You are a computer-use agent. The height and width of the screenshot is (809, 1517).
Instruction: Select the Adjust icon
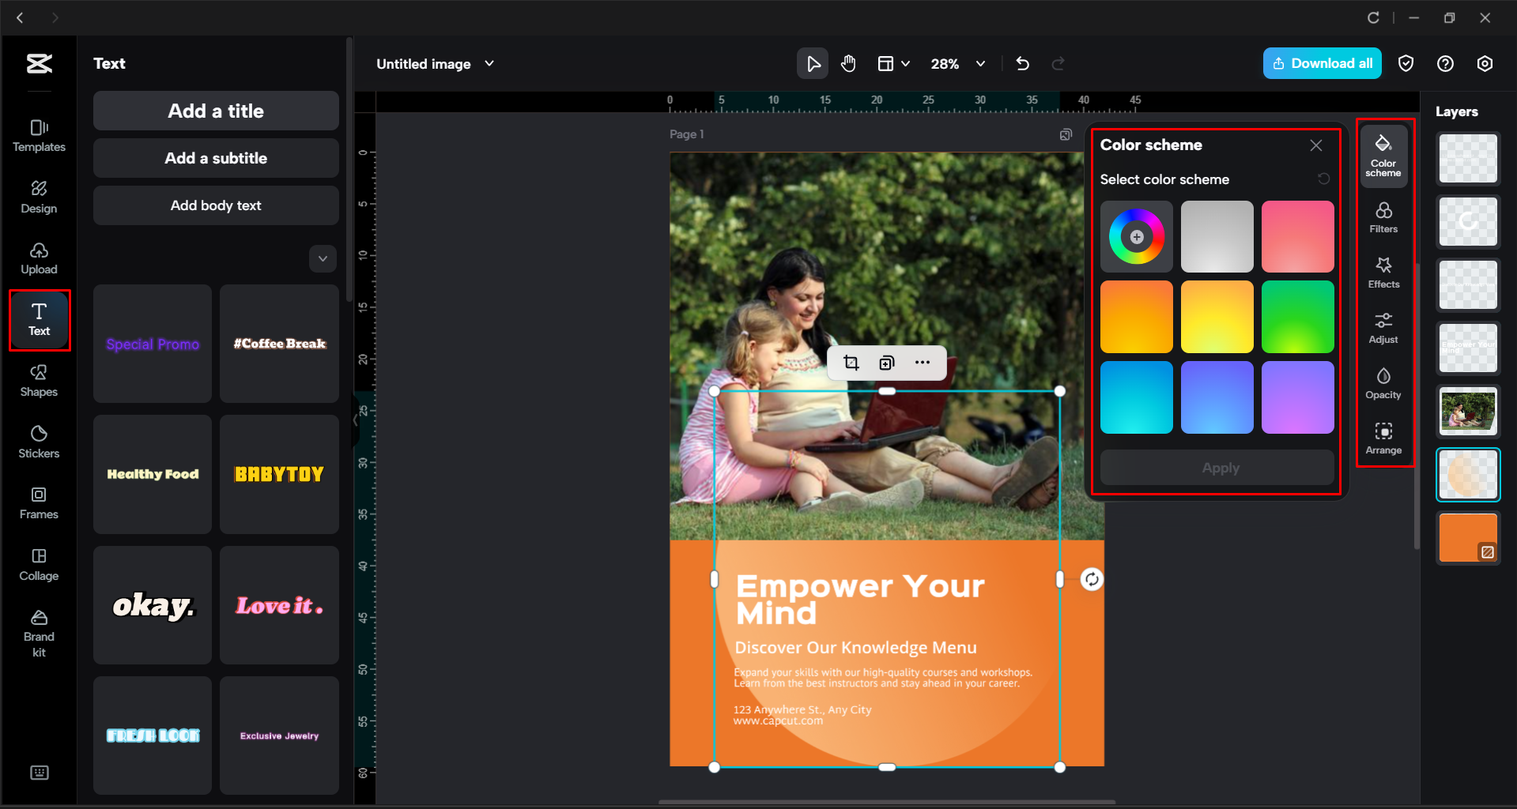point(1383,327)
